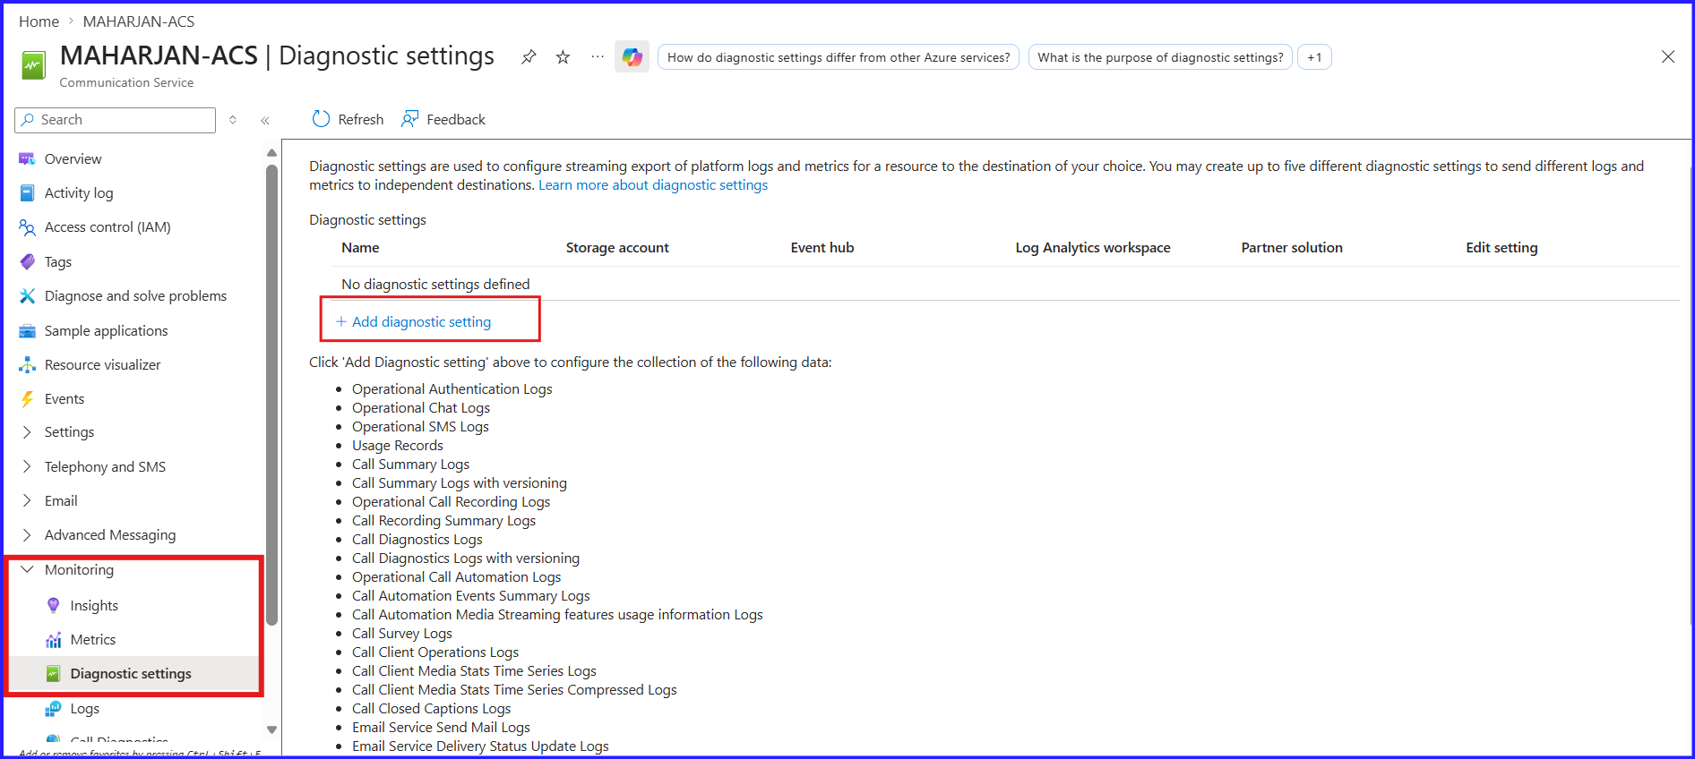Ask how diagnostic settings differ from other services
Viewport: 1695px width, 759px height.
coord(839,57)
